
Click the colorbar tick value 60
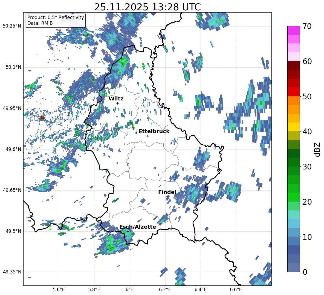click(307, 61)
